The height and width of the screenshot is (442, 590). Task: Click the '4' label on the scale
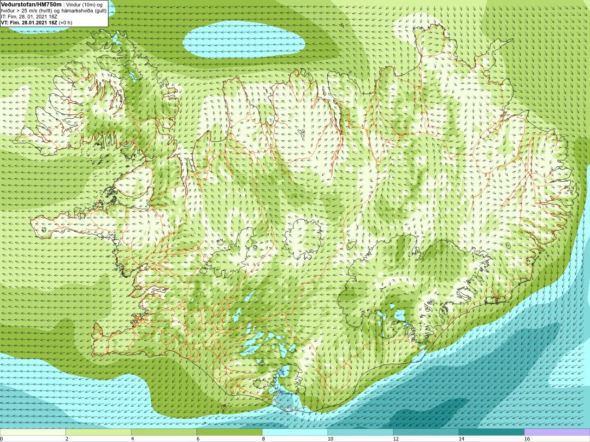click(x=132, y=439)
